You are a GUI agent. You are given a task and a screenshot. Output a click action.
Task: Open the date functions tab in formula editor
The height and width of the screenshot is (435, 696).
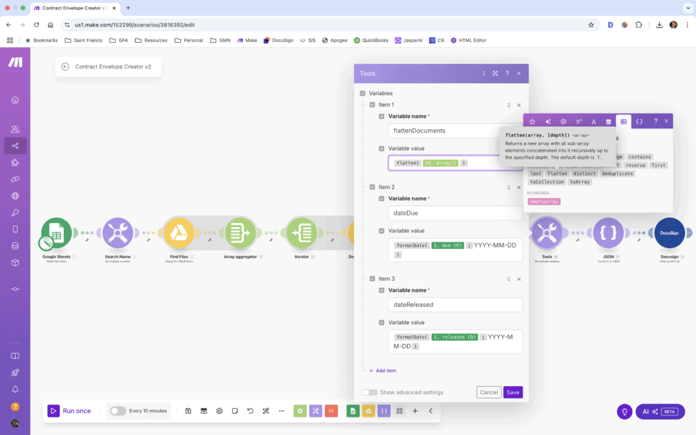[x=608, y=121]
